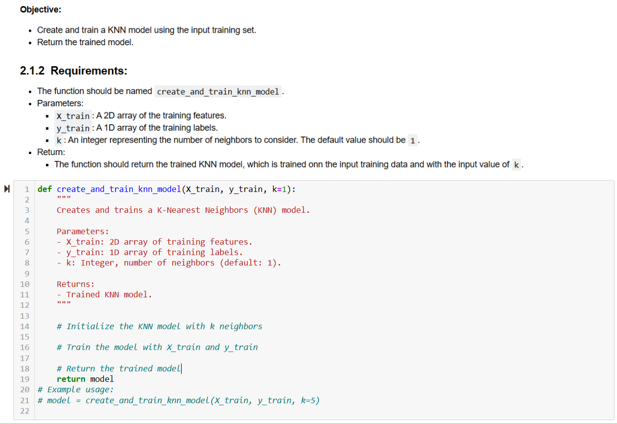
Task: Click the 2.1.2 Requirements heading
Action: coord(74,71)
